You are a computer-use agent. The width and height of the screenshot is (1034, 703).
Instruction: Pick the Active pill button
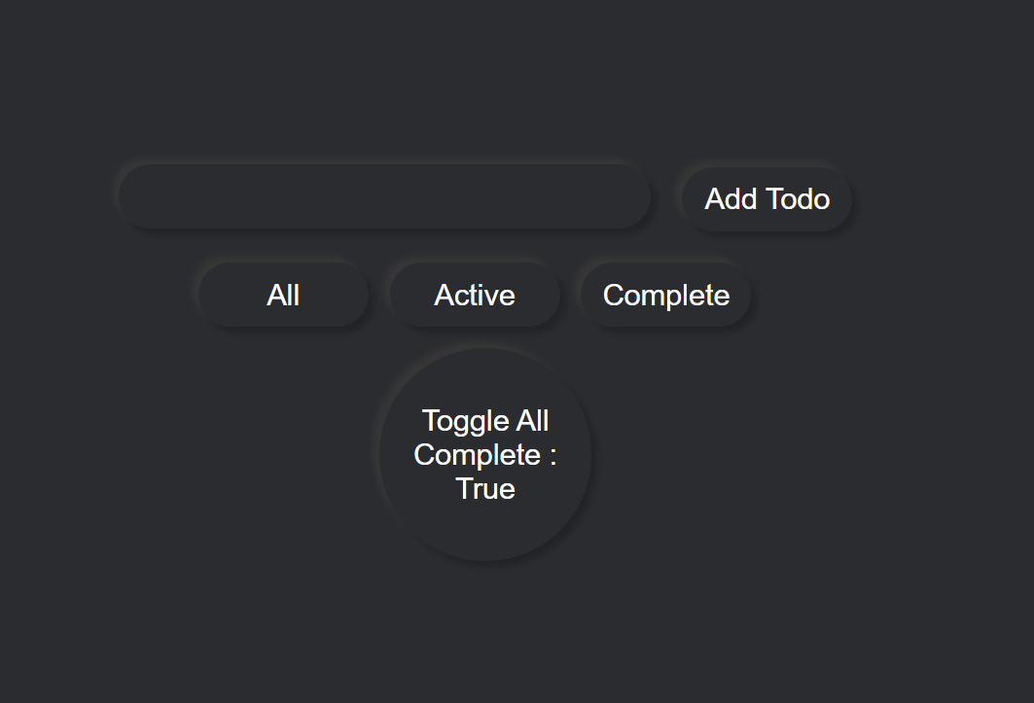(x=475, y=295)
